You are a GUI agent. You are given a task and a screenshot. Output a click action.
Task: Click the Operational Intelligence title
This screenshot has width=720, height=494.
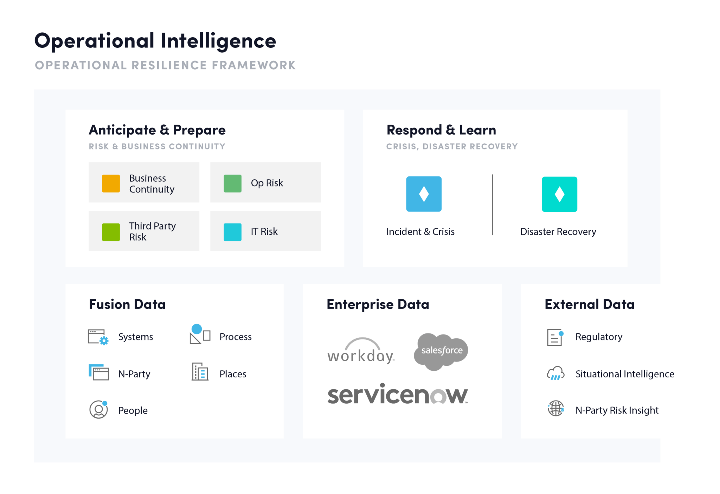(x=155, y=41)
